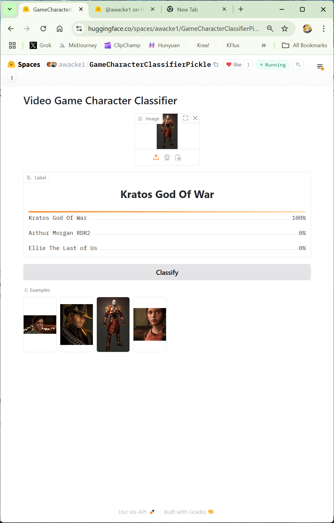Click the Kratos God Of War confidence bar
Viewport: 334px width, 523px height.
click(167, 212)
